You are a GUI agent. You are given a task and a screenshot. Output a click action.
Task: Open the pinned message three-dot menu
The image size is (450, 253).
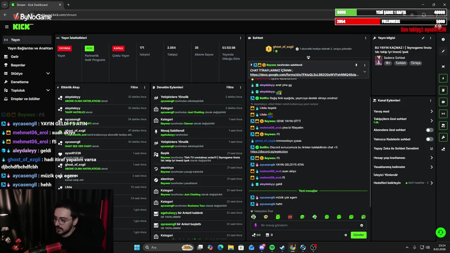point(365,65)
